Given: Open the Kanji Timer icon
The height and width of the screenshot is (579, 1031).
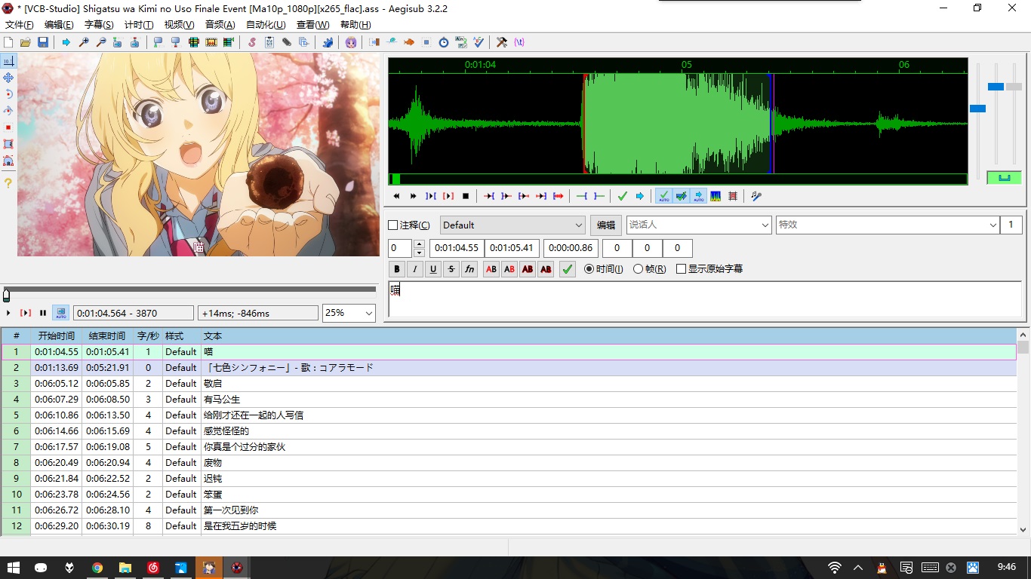Looking at the screenshot, I should tap(461, 42).
